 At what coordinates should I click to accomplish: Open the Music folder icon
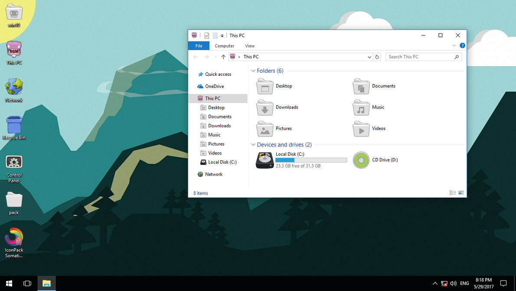(361, 107)
